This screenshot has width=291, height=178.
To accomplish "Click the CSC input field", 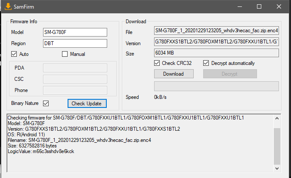I will coord(75,79).
